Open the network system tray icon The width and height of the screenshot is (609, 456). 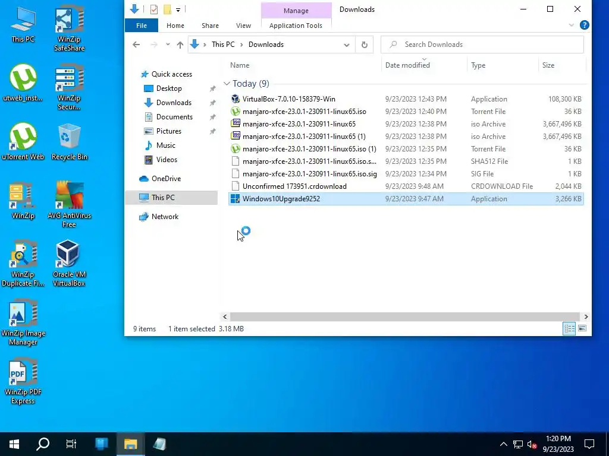point(518,444)
